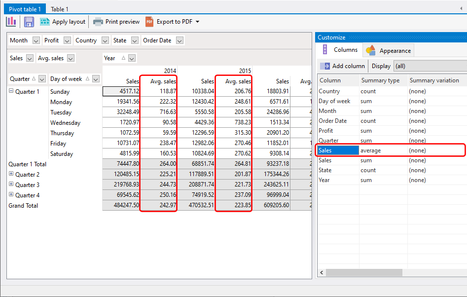Click the Print preview printer icon
The image size is (467, 297).
click(x=98, y=22)
